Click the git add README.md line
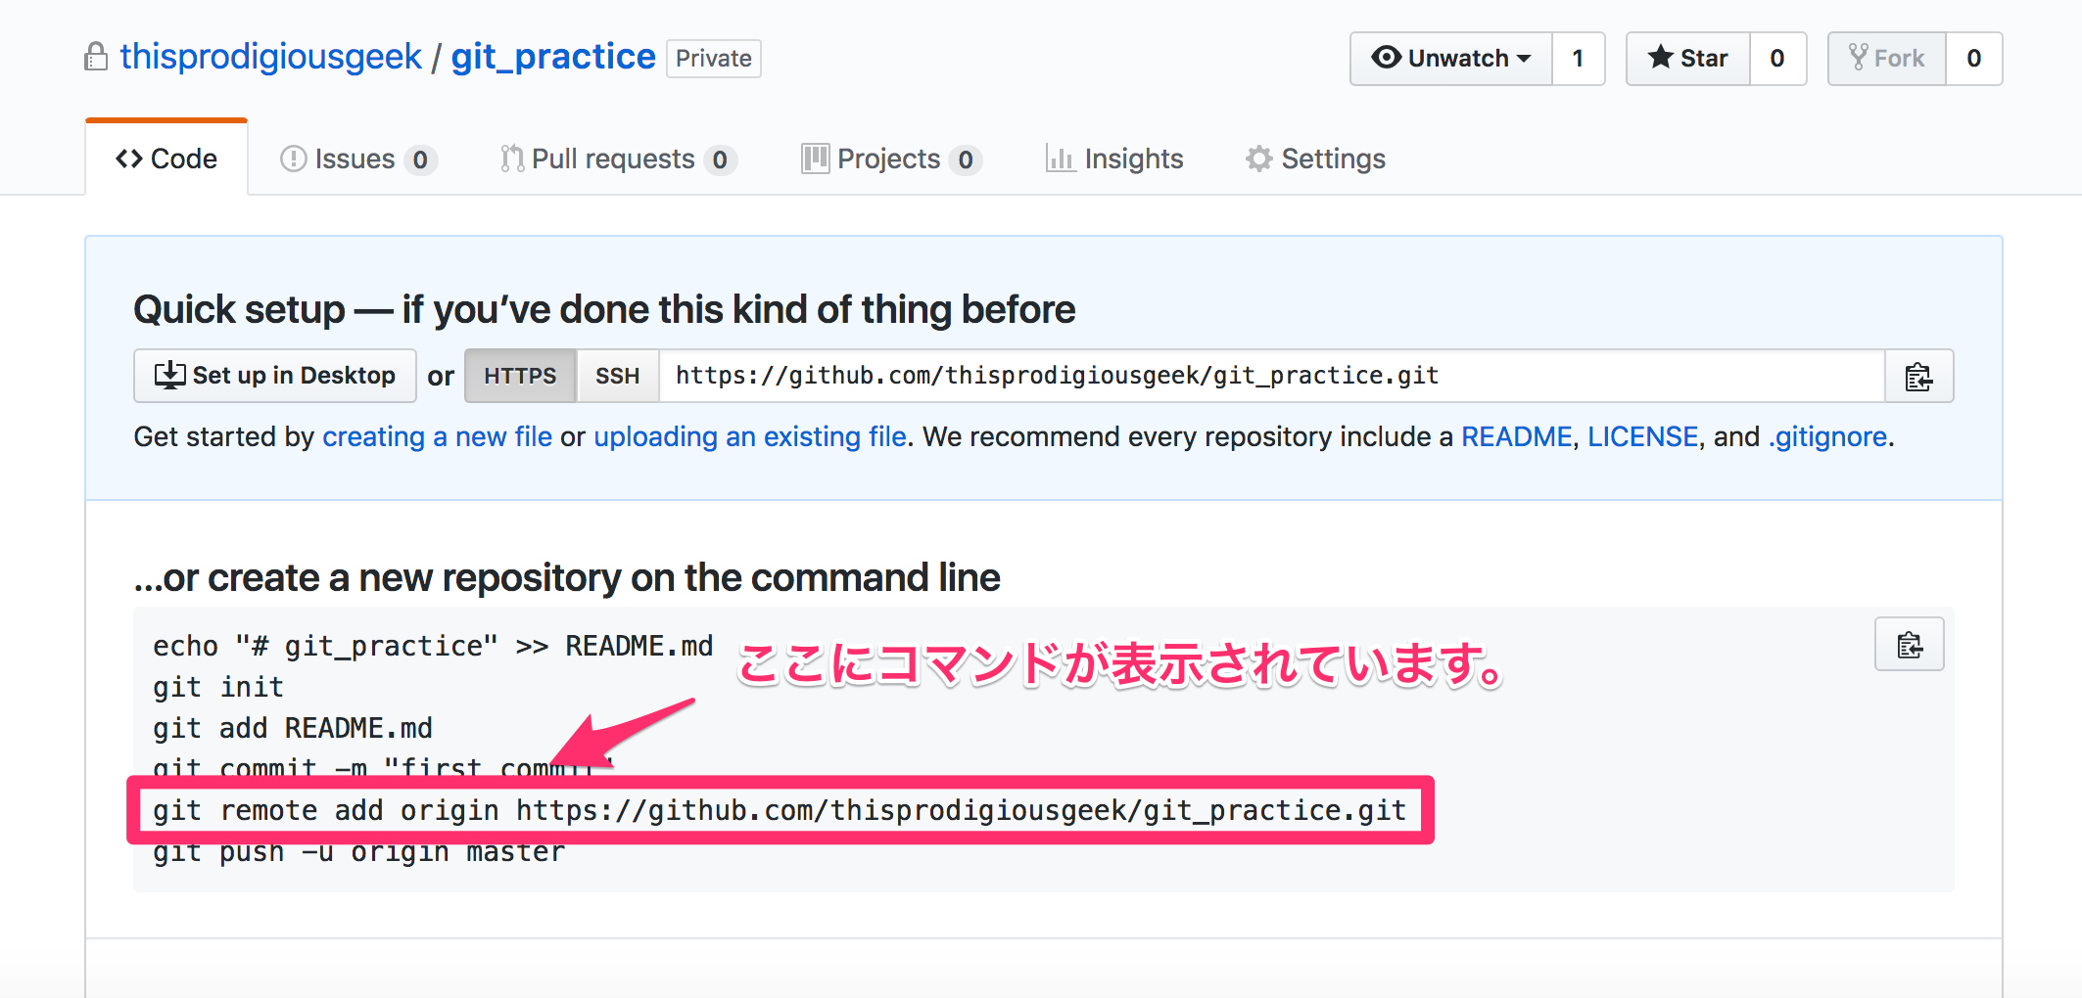The width and height of the screenshot is (2082, 998). pos(293,728)
